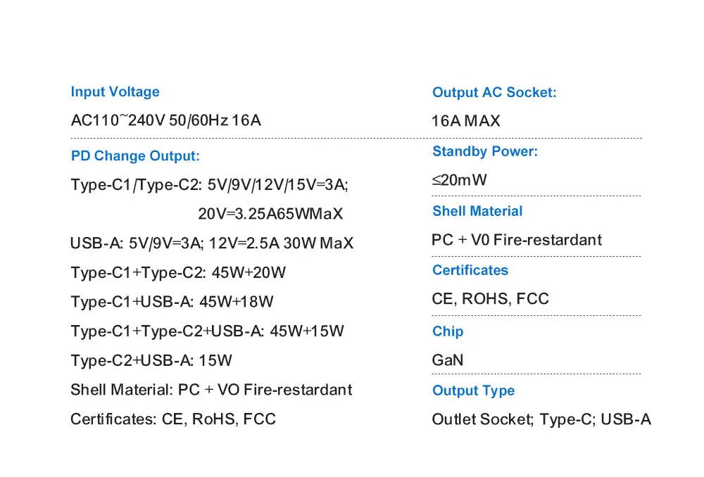This screenshot has height=477, width=704.
Task: Select the GaN value
Action: point(448,360)
